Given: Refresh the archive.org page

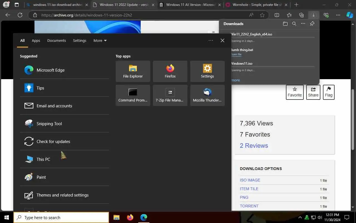Looking at the screenshot, I should pyautogui.click(x=20, y=15).
